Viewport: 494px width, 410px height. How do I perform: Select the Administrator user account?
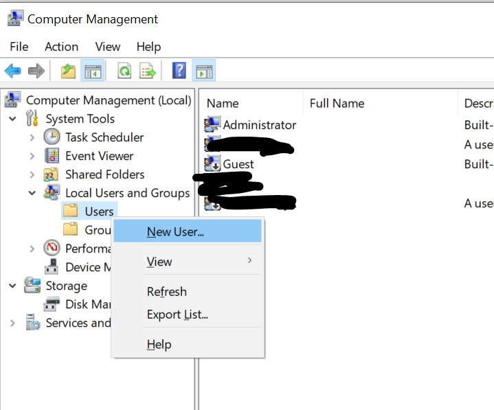(x=259, y=125)
